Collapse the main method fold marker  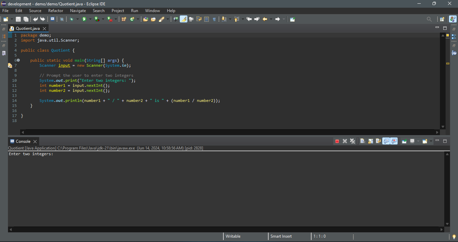click(x=18, y=60)
